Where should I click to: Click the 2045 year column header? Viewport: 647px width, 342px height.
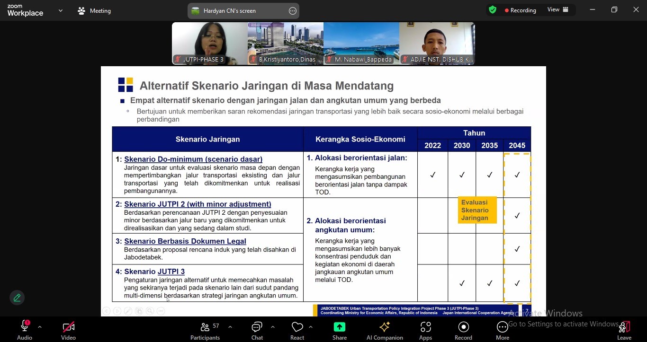tap(517, 146)
